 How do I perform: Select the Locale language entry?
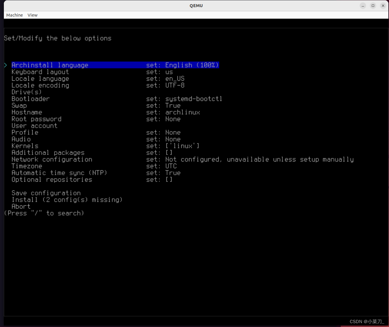(x=40, y=78)
